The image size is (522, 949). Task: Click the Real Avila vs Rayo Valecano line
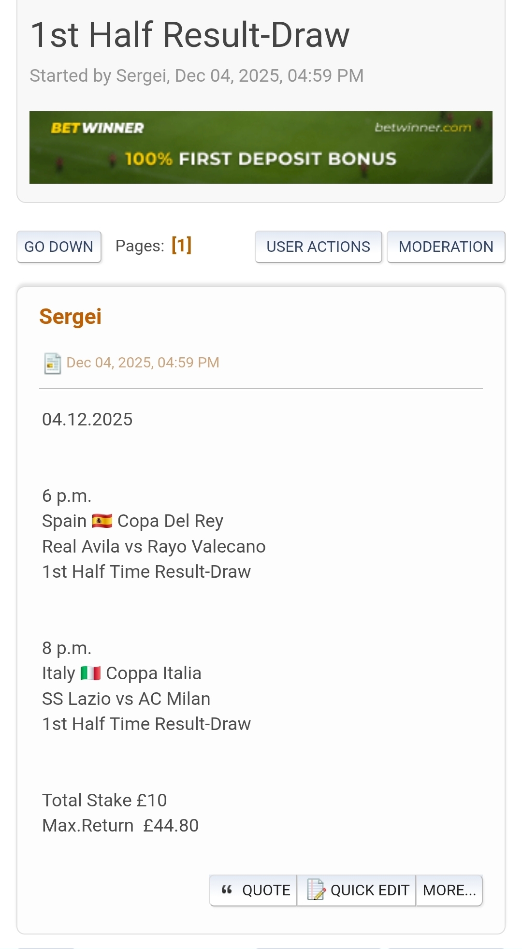coord(154,547)
